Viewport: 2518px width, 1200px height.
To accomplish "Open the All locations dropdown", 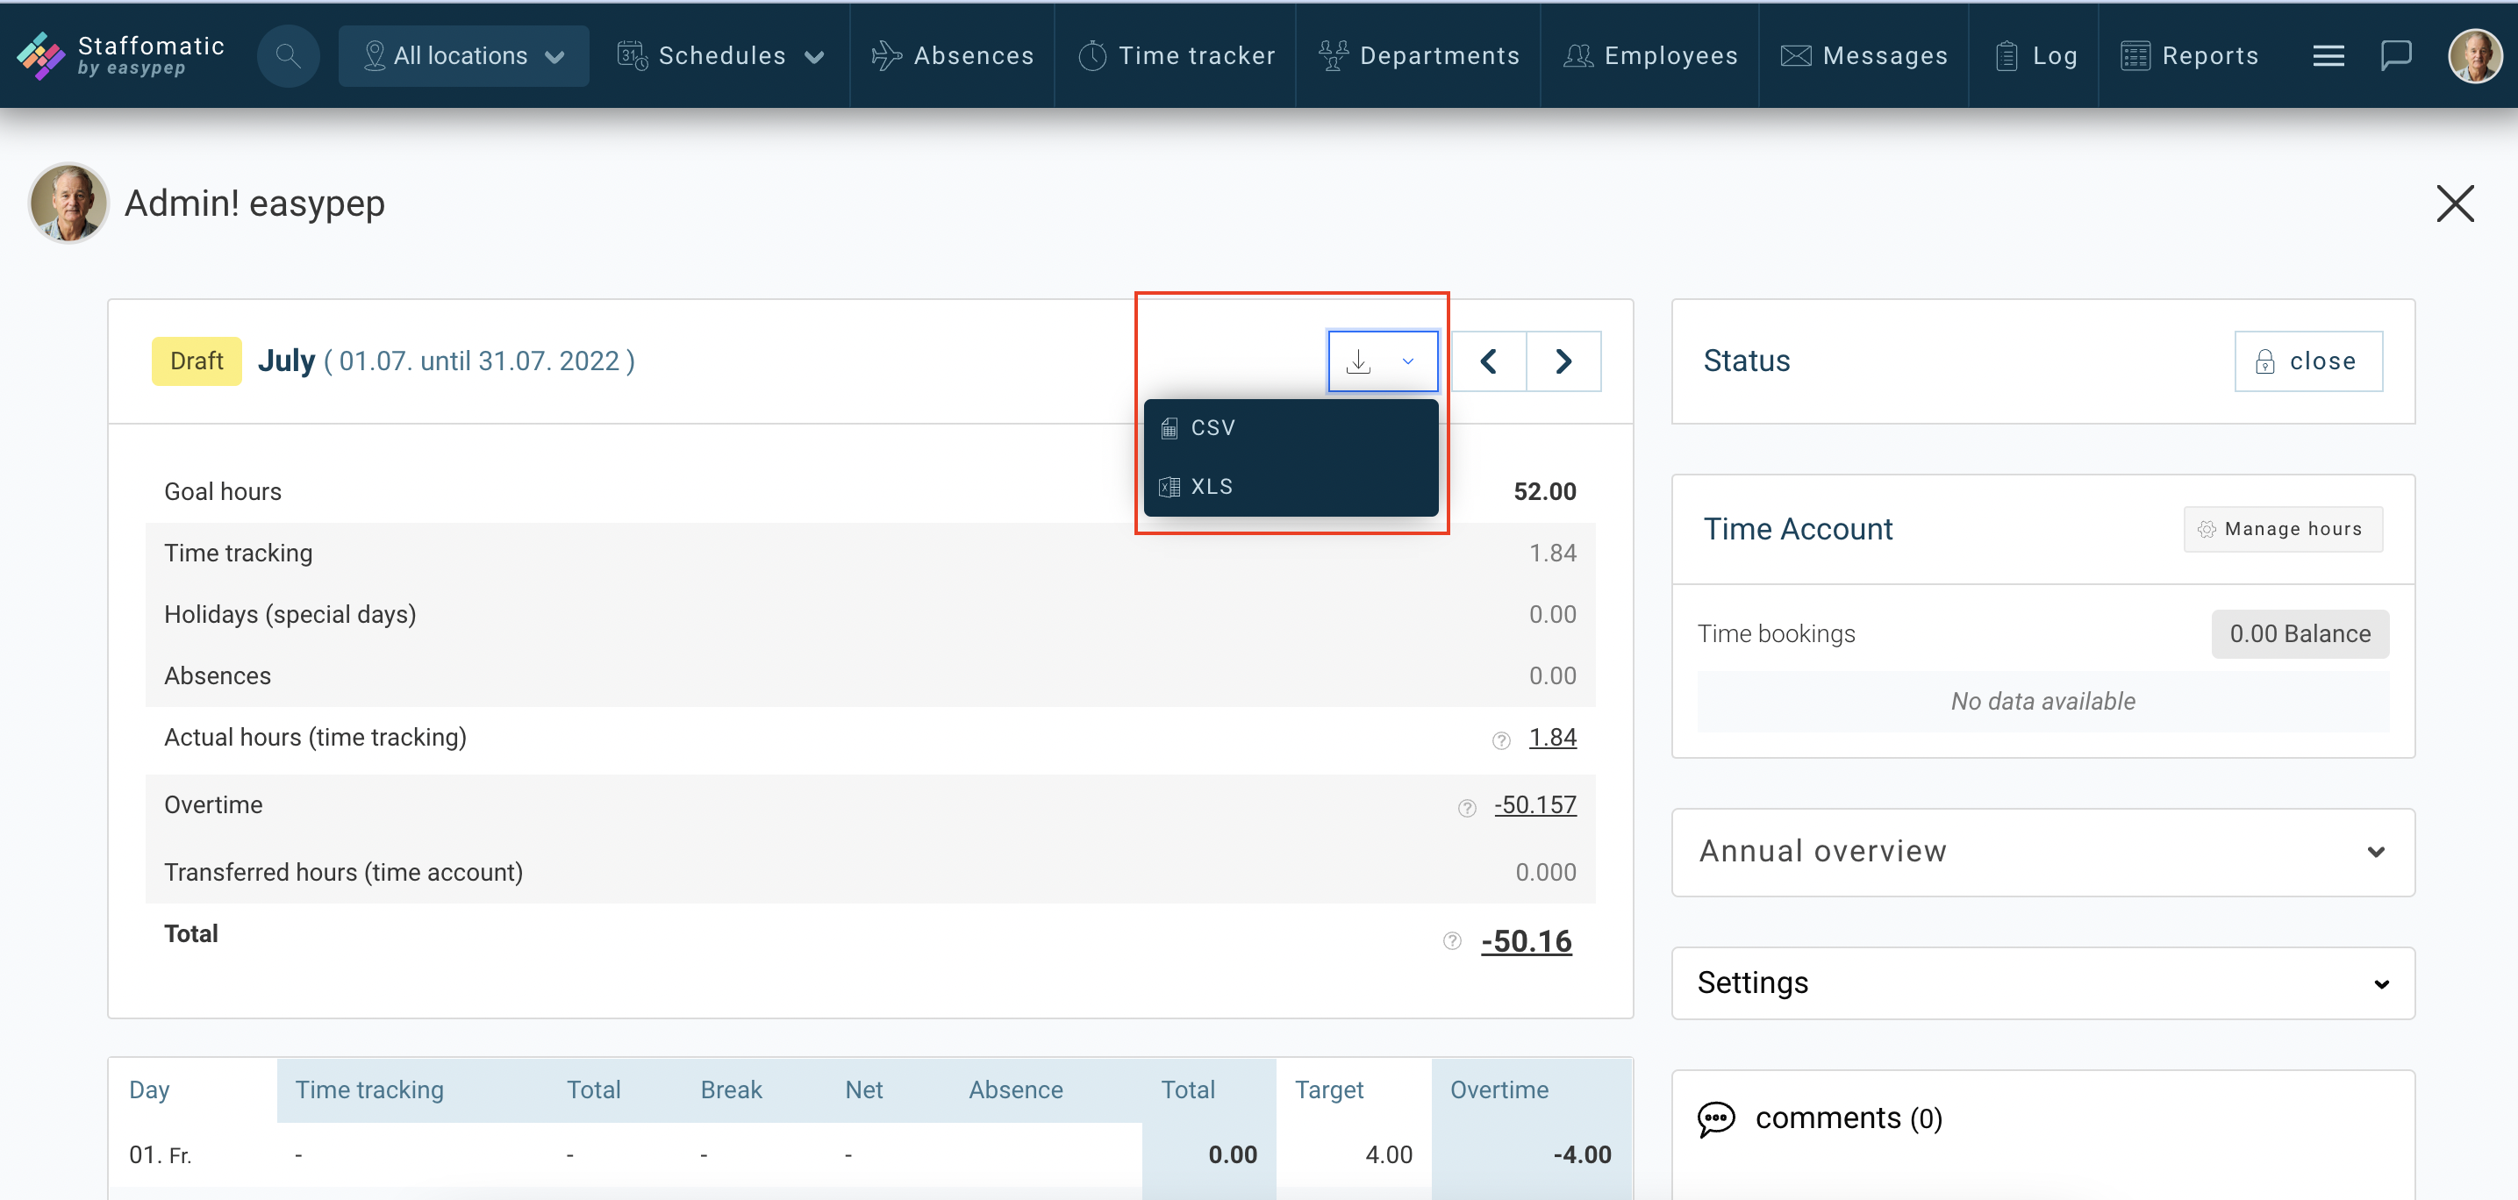I will click(463, 55).
